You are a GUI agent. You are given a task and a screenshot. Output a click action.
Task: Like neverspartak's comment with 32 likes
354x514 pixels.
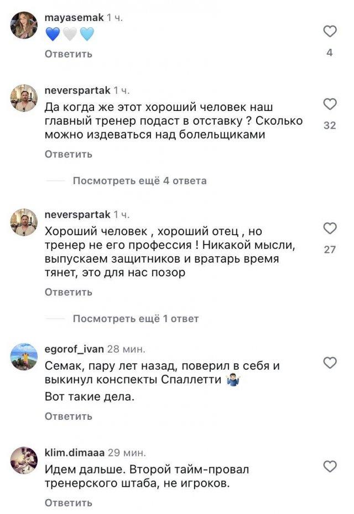[x=330, y=104]
